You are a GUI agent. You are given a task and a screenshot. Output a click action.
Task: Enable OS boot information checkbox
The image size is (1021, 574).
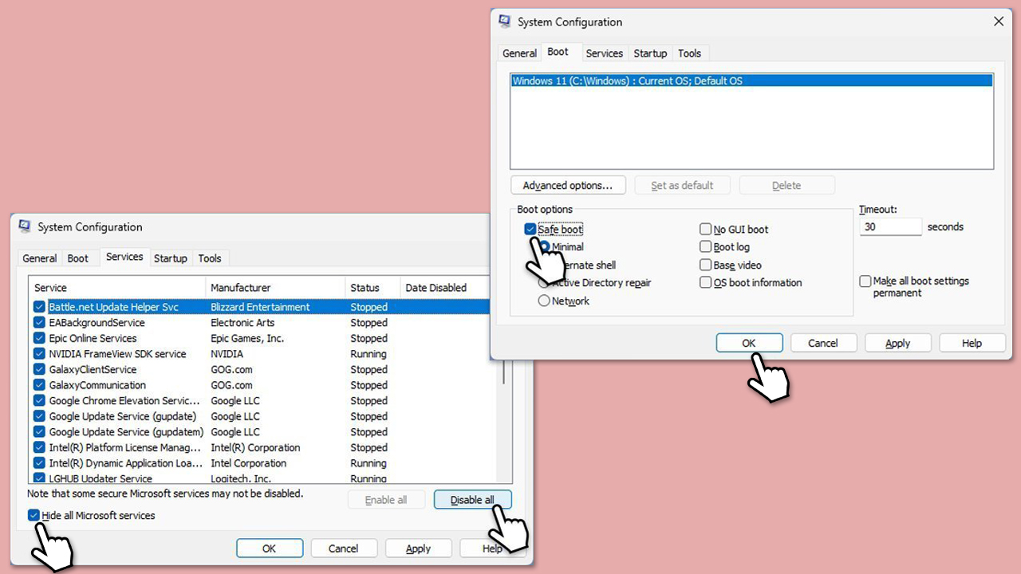705,282
